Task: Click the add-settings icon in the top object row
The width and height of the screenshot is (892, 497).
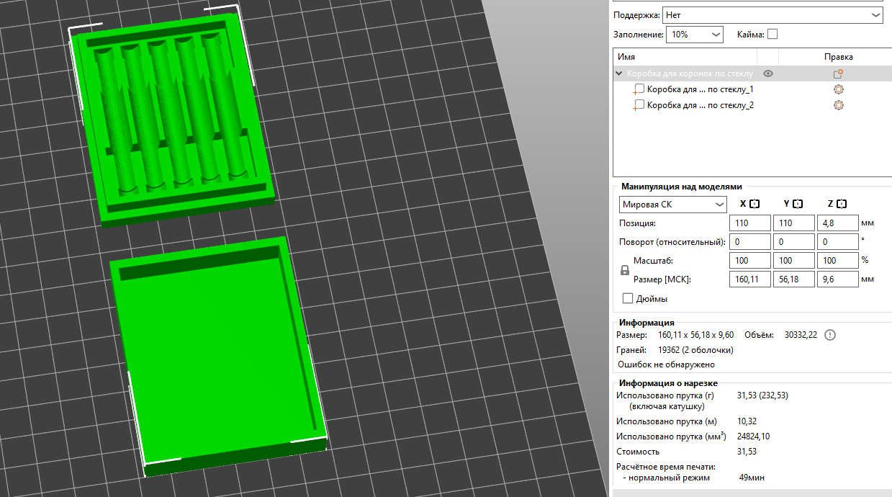Action: tap(838, 73)
